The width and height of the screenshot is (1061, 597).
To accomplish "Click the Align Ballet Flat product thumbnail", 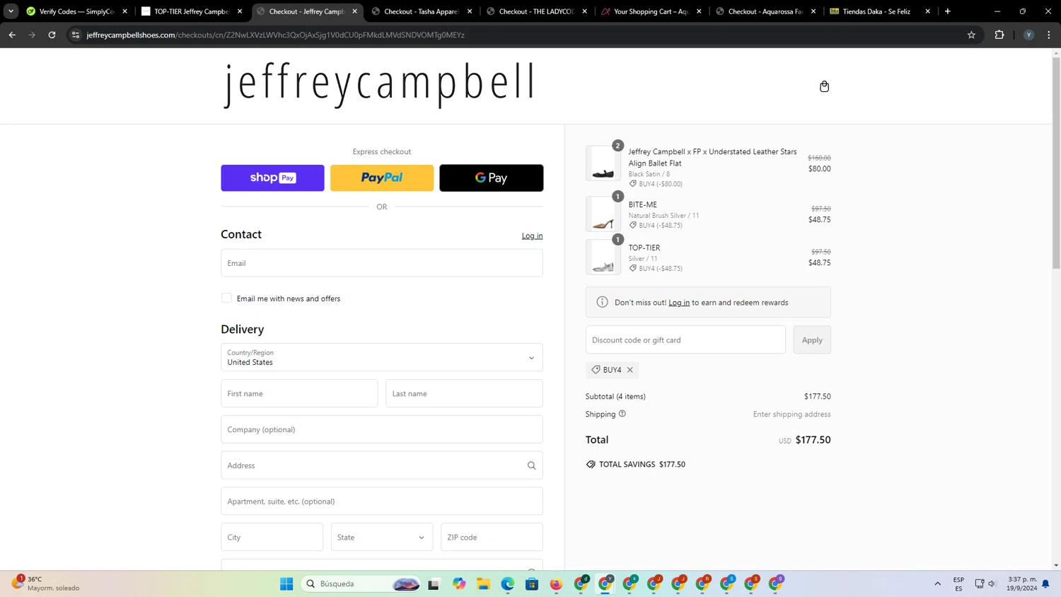I will 603,163.
